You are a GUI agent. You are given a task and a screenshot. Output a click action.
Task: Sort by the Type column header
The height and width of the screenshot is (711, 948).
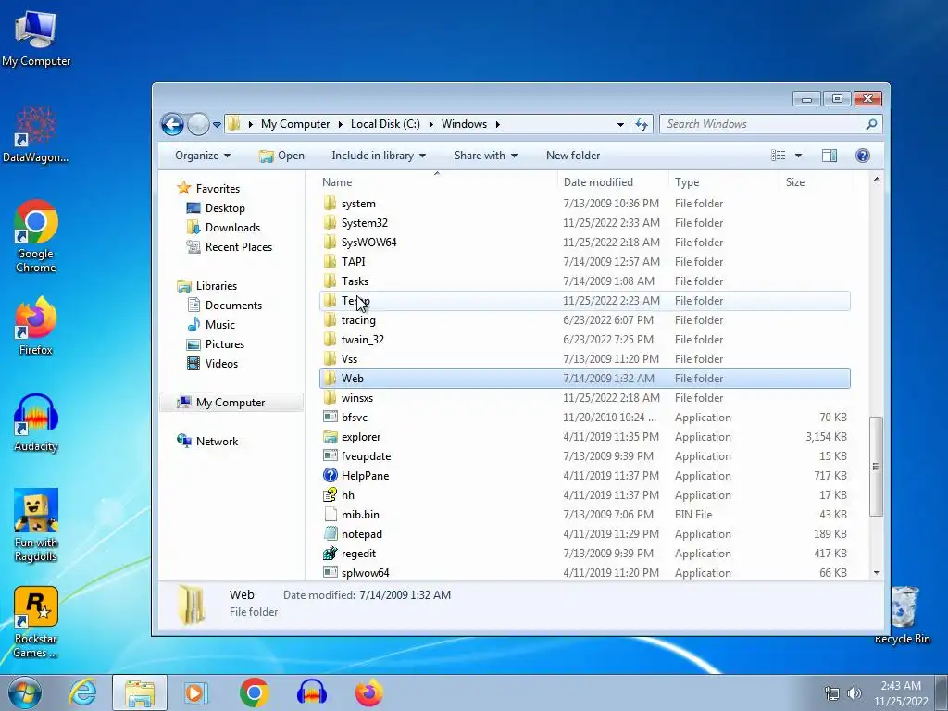point(724,182)
